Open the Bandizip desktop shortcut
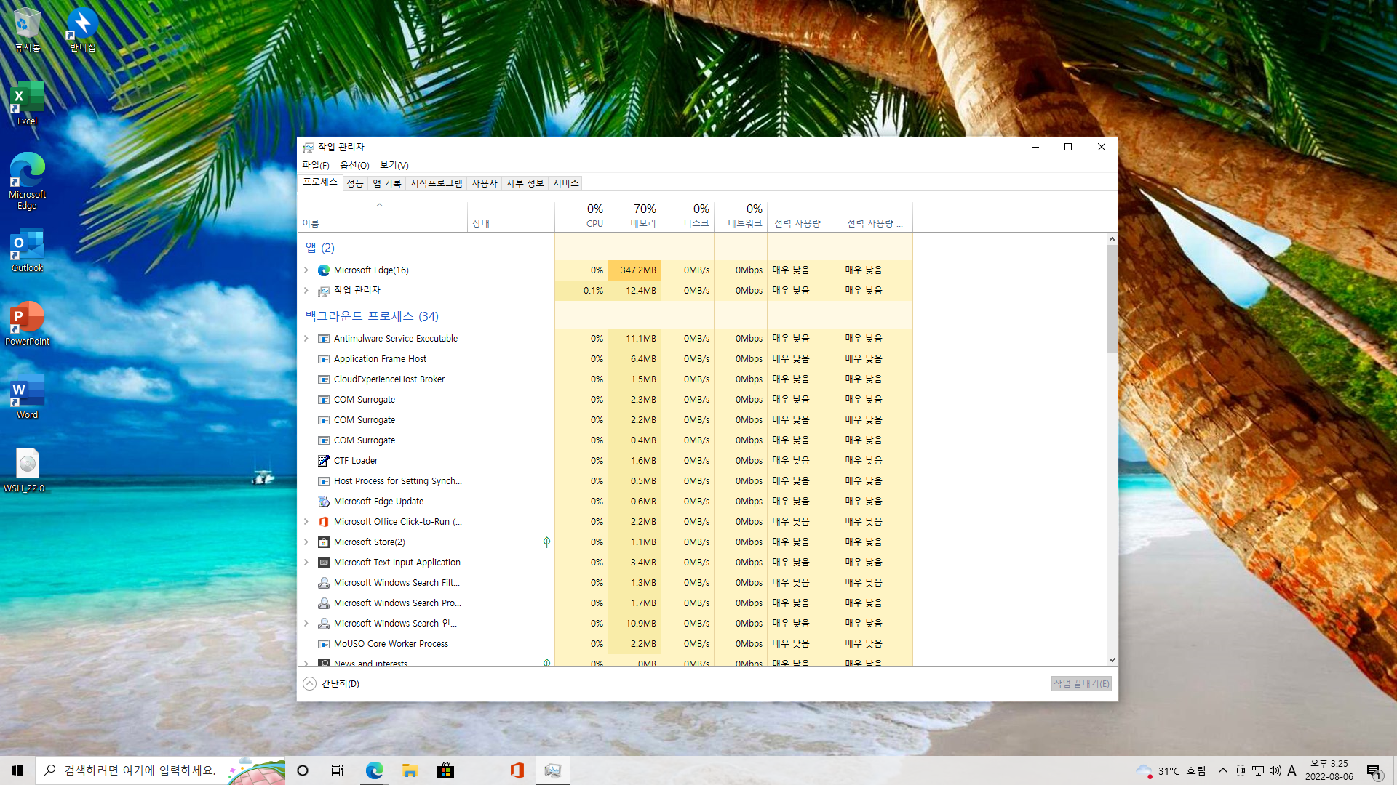 coord(82,31)
